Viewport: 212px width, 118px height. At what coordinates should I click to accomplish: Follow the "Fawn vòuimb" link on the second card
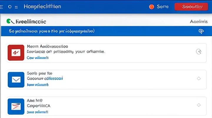[x=37, y=85]
